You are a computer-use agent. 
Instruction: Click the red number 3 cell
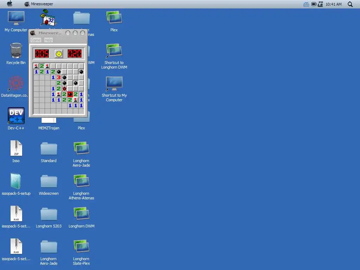(x=59, y=77)
